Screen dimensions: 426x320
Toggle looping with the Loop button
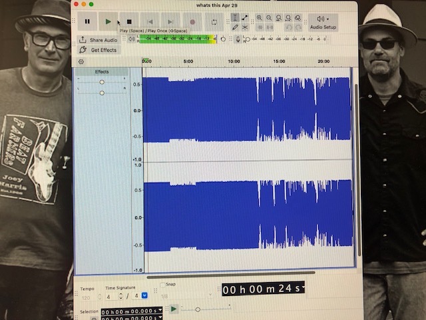point(214,22)
